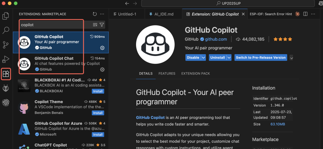This screenshot has width=323, height=149.
Task: Install the Copilot Theme extension
Action: (98, 113)
